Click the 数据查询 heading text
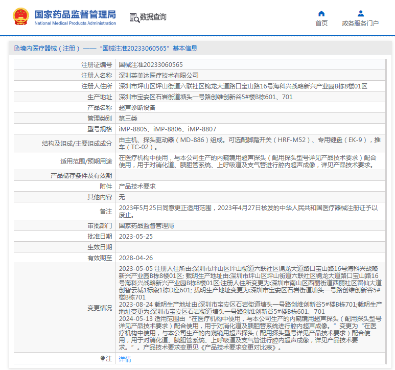The height and width of the screenshot is (370, 395). tap(153, 17)
